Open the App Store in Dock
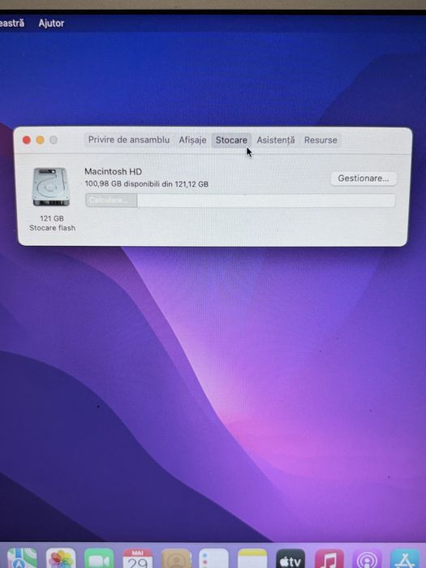Viewport: 426px width, 568px height. [406, 558]
